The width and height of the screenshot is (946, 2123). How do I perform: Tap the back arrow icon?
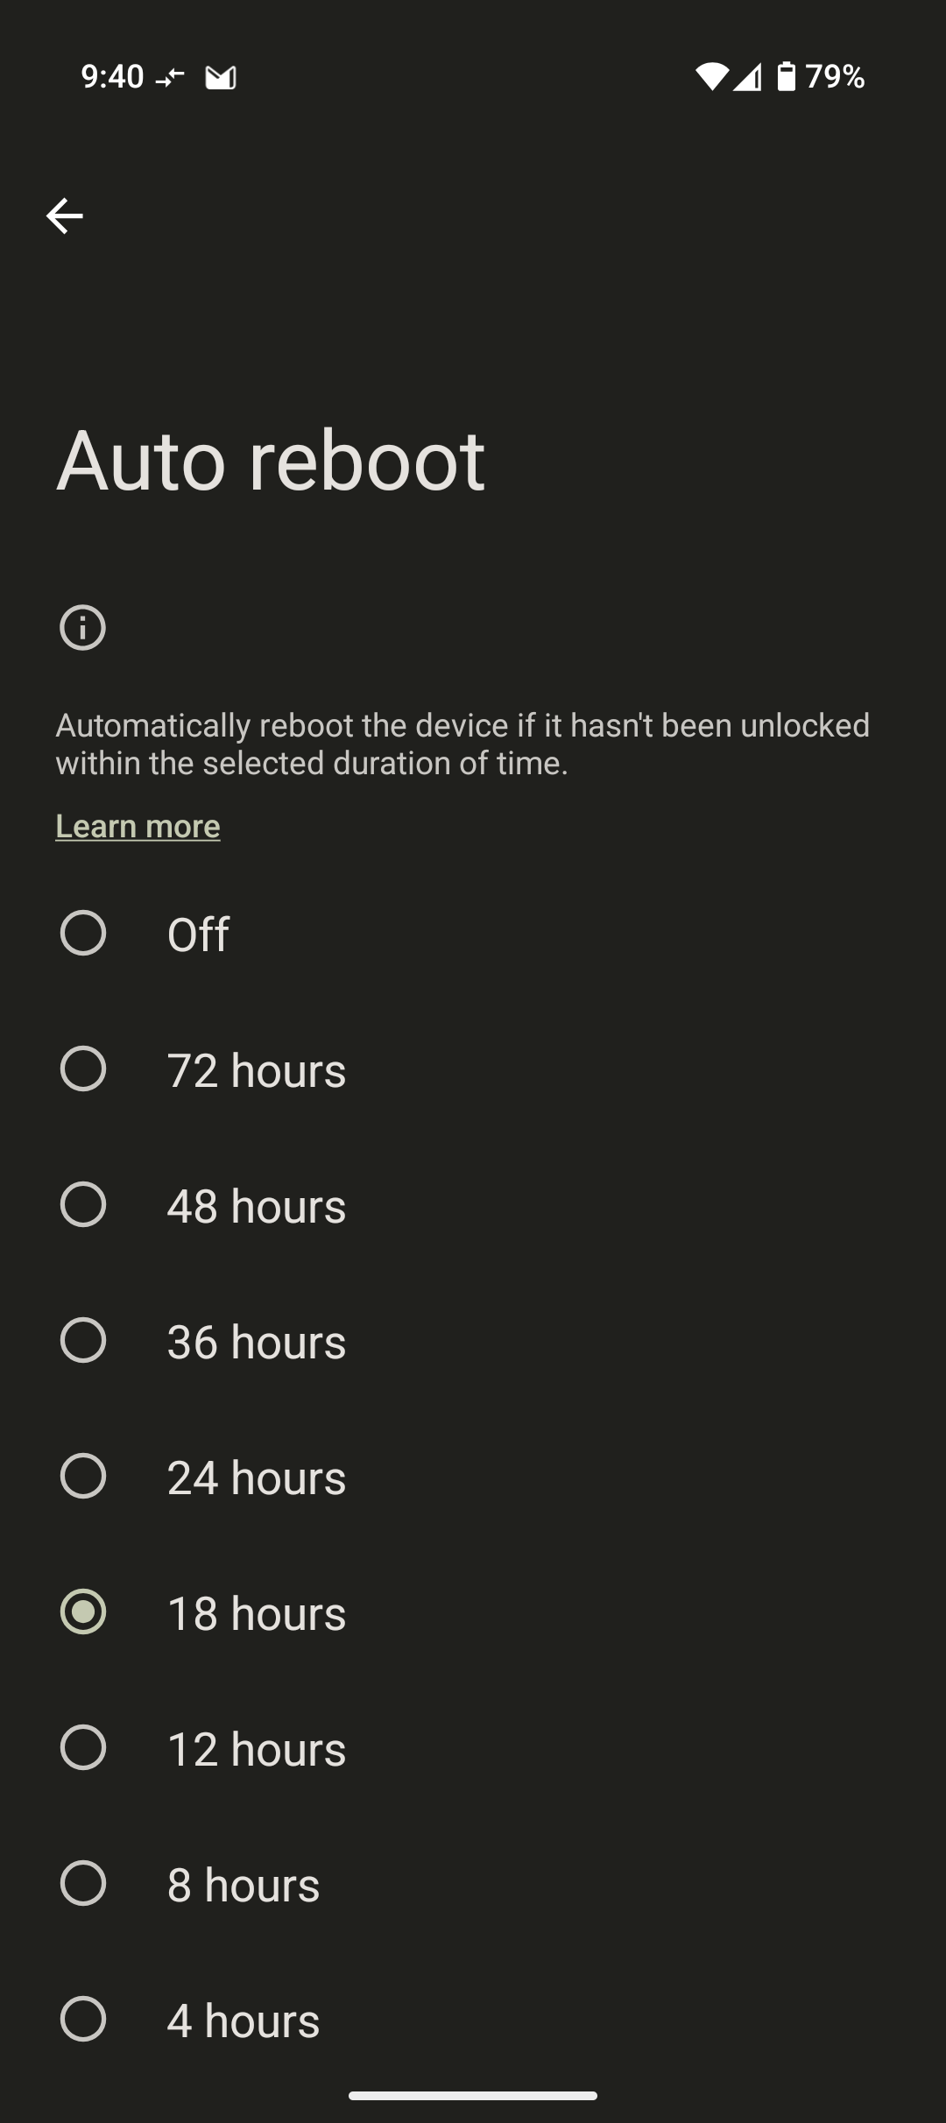point(65,216)
